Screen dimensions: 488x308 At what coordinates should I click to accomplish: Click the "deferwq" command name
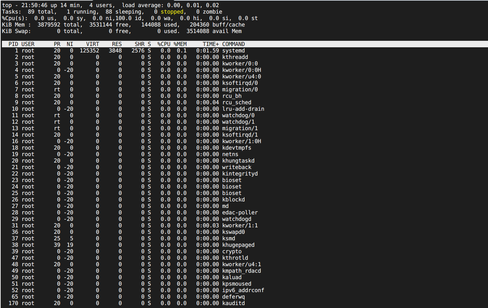coord(233,297)
